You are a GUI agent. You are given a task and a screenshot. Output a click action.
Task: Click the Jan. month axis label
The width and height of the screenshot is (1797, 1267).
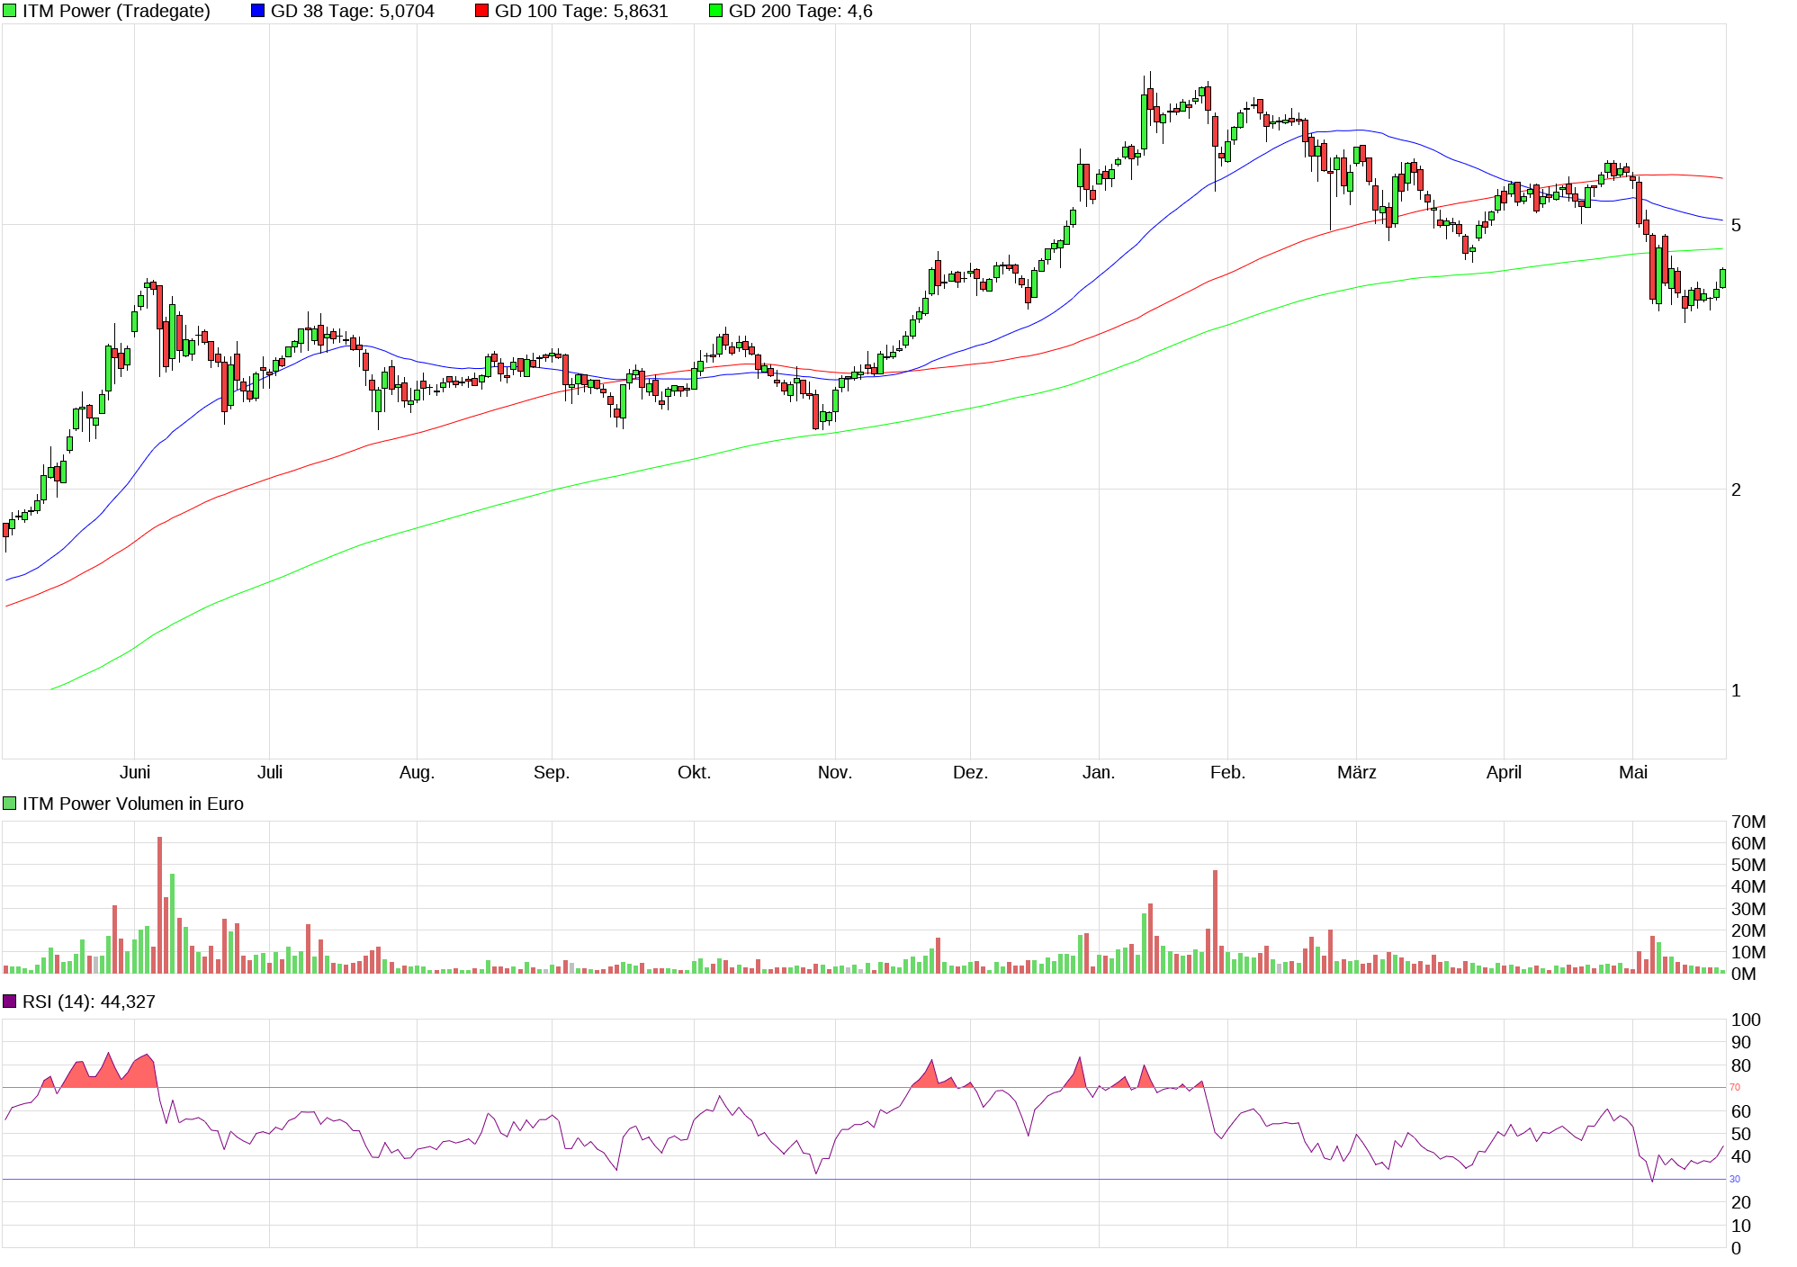click(x=1098, y=772)
